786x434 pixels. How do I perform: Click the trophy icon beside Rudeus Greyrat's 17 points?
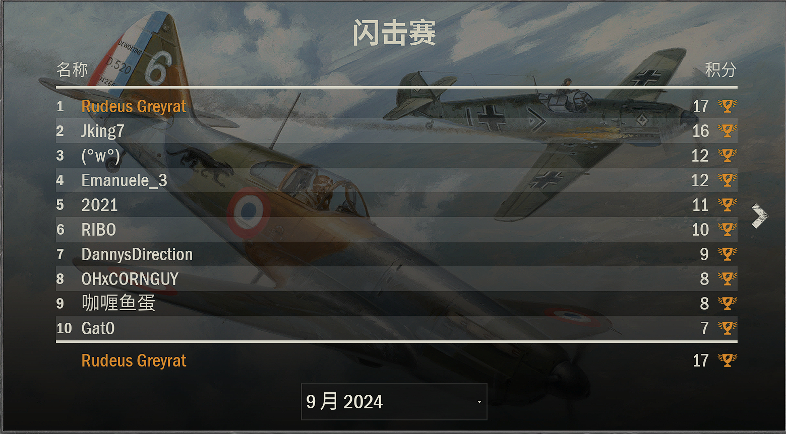[727, 106]
